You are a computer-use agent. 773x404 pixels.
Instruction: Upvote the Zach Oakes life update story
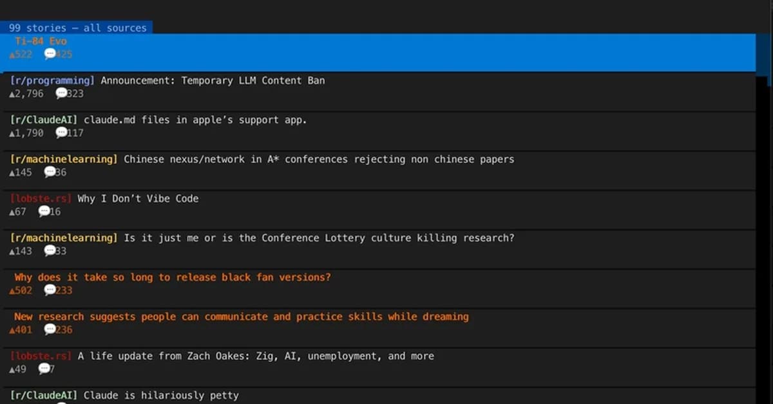12,369
